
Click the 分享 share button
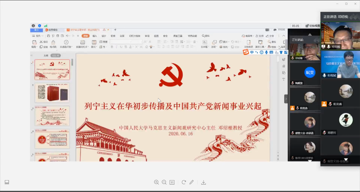point(270,36)
